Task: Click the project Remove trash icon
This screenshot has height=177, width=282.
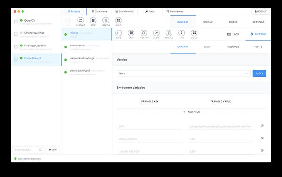Action: [x=106, y=21]
